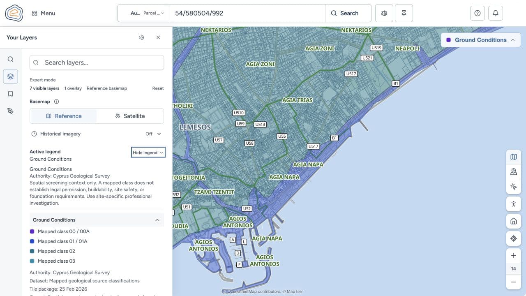526x296 pixels.
Task: Switch basemap to Reference
Action: coord(64,116)
